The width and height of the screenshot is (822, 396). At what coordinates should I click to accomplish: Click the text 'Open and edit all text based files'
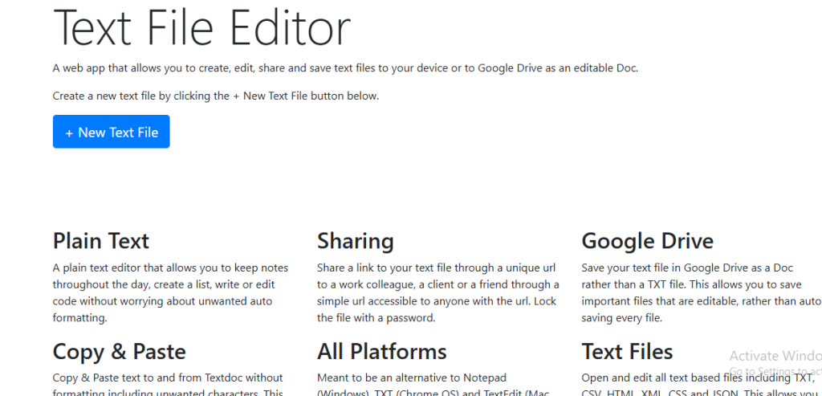[x=698, y=384]
